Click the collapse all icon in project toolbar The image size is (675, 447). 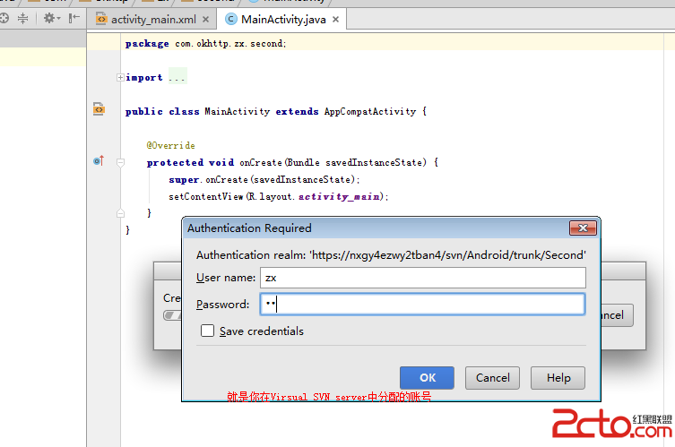[x=22, y=18]
